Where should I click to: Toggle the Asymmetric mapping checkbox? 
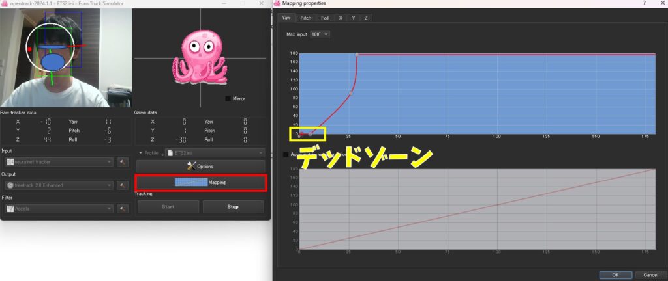(286, 155)
